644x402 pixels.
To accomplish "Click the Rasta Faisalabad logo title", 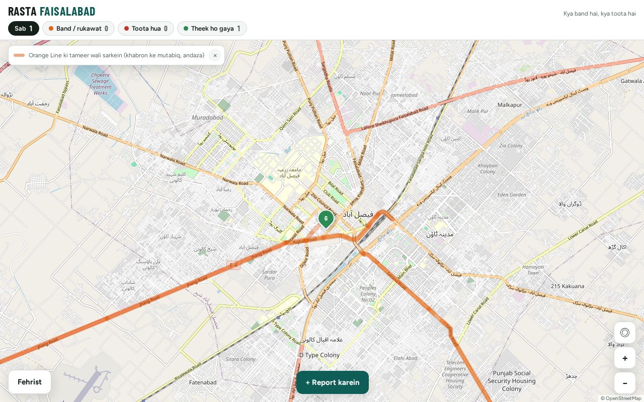I will pos(52,12).
